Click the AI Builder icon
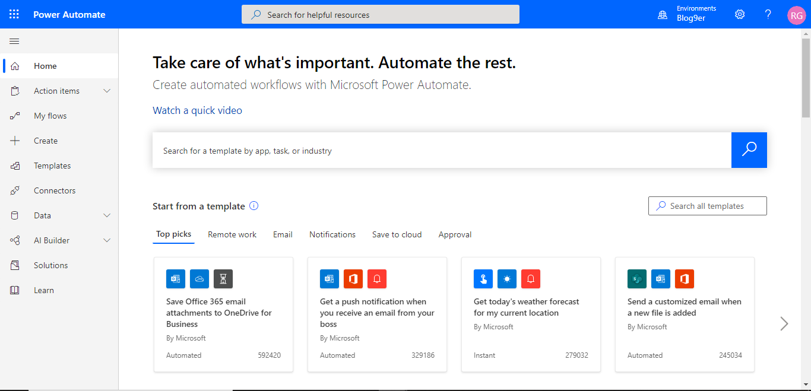The image size is (811, 391). point(15,240)
